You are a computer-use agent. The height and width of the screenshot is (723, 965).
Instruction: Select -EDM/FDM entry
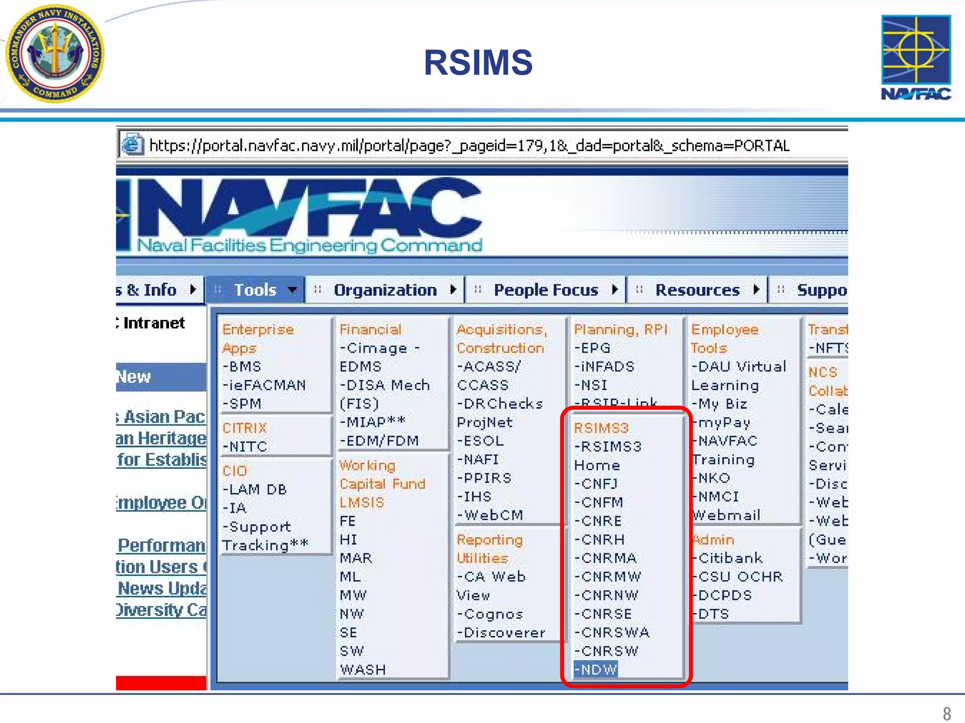click(x=379, y=441)
